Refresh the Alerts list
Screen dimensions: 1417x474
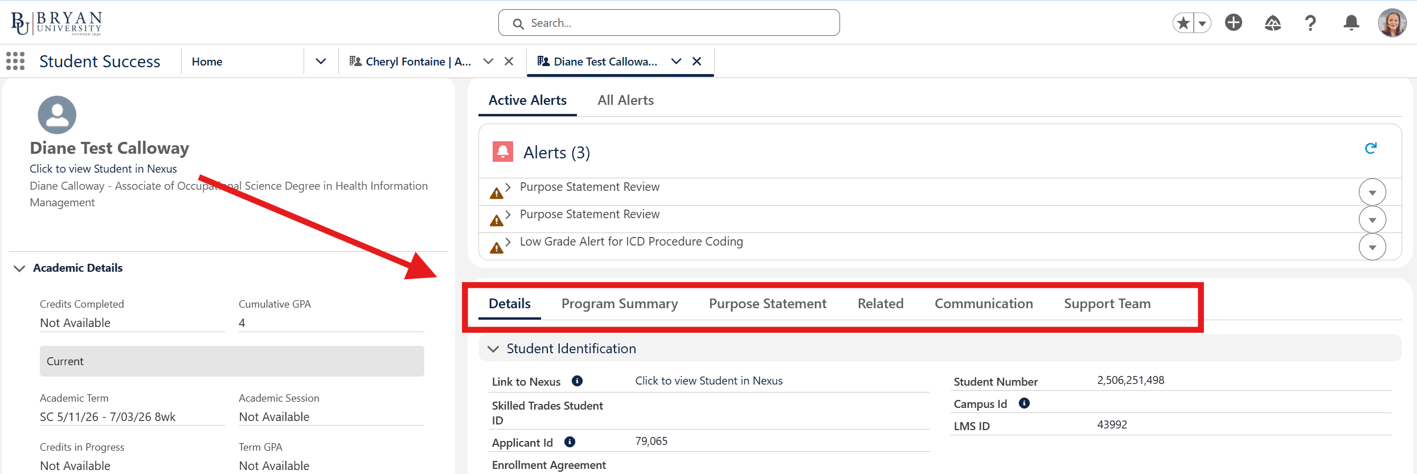pyautogui.click(x=1371, y=148)
